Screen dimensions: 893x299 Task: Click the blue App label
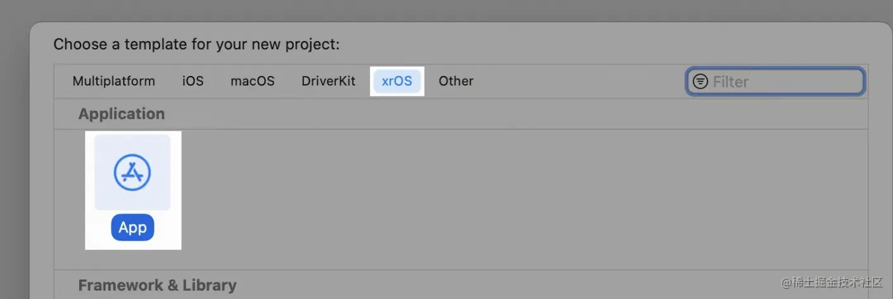click(x=132, y=227)
